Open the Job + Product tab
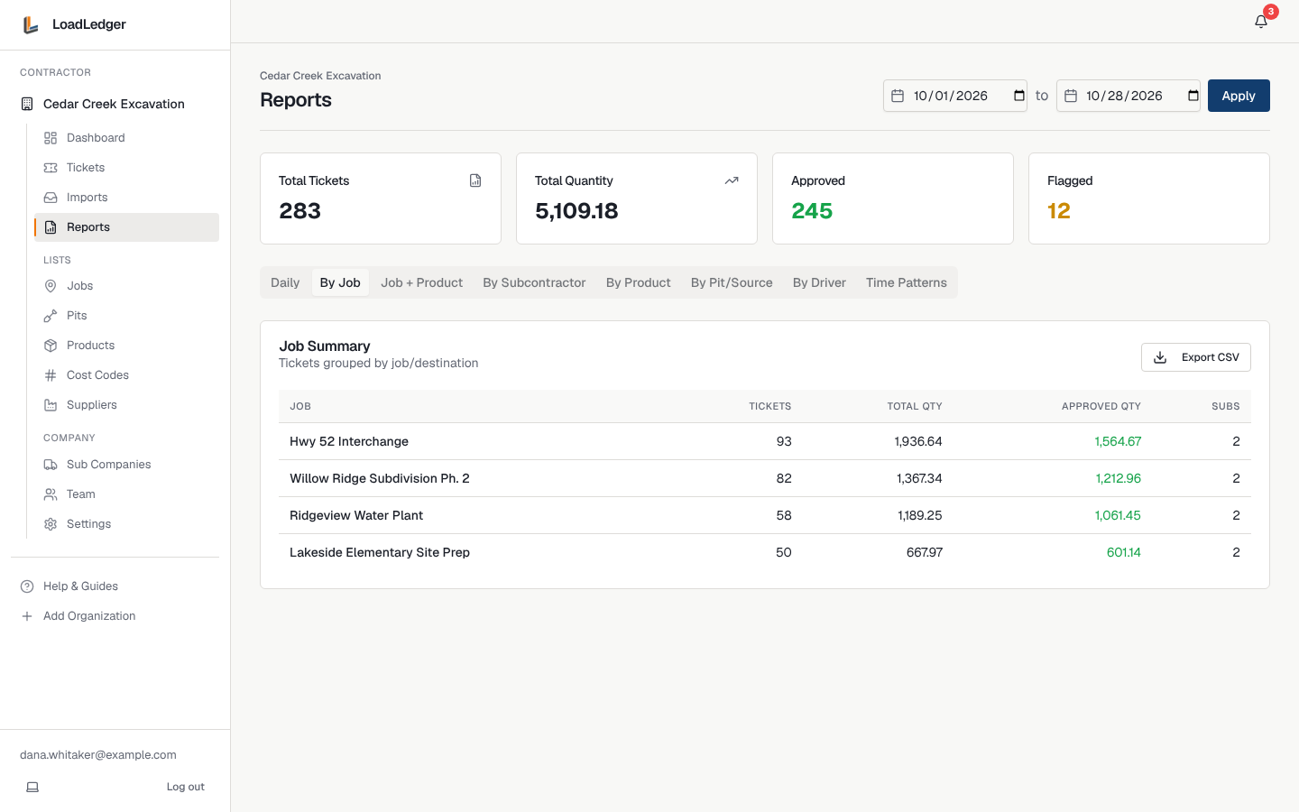This screenshot has width=1299, height=812. [421, 282]
